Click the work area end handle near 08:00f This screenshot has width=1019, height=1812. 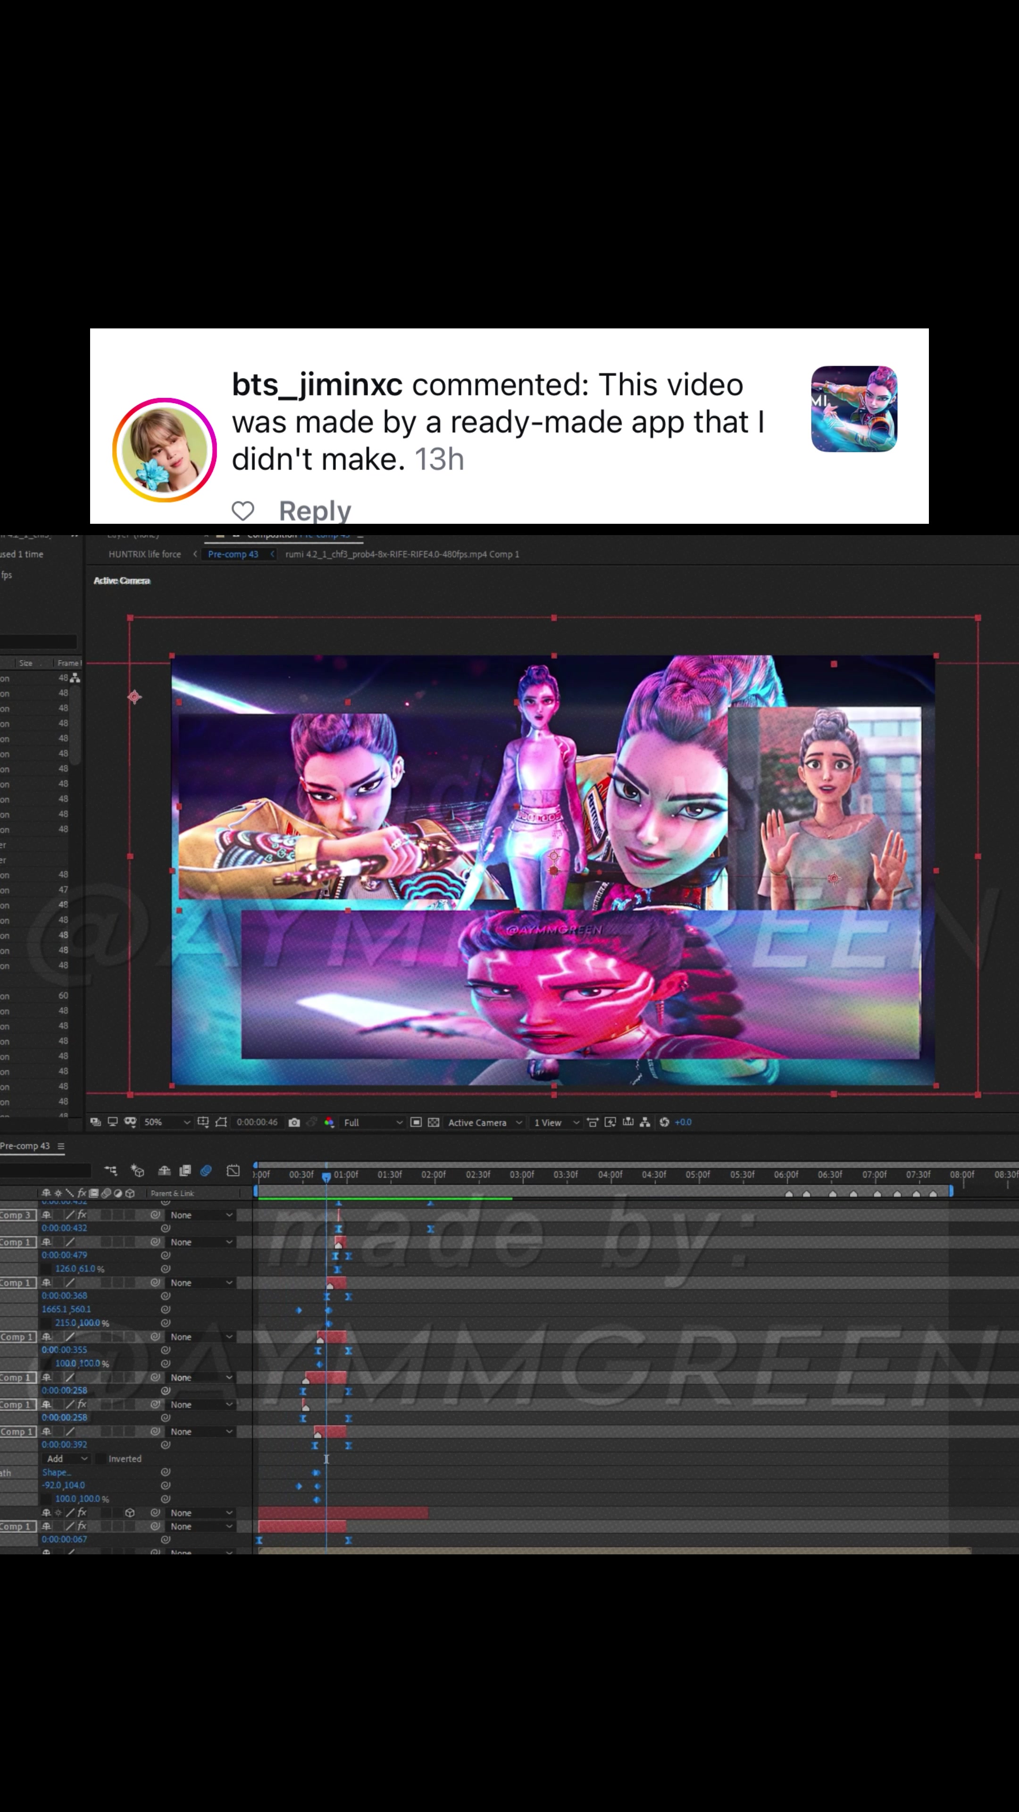tap(951, 1190)
